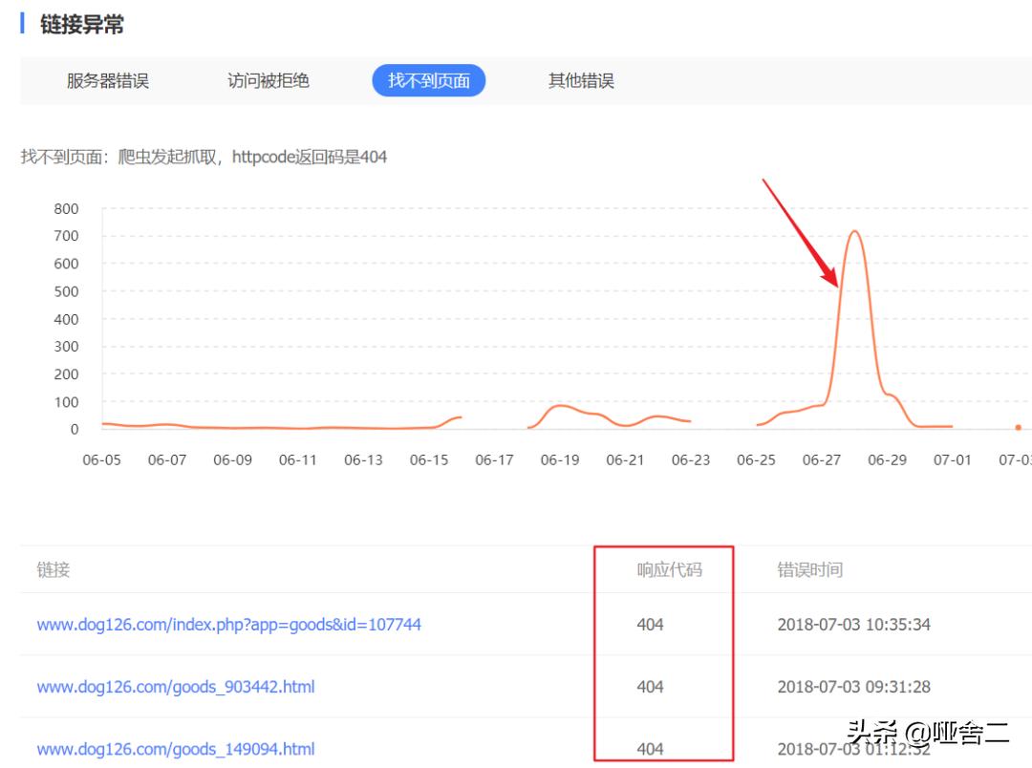This screenshot has height=768, width=1032.
Task: Open the 访问被拒绝 tab
Action: pyautogui.click(x=269, y=81)
